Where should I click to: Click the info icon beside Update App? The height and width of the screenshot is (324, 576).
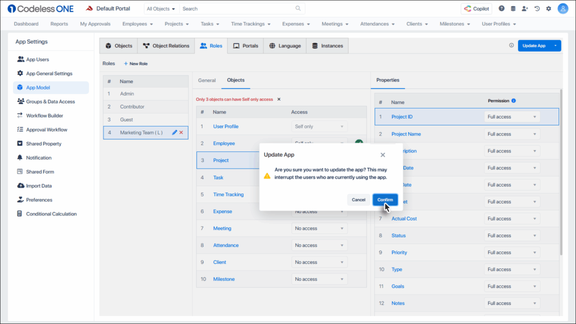511,46
